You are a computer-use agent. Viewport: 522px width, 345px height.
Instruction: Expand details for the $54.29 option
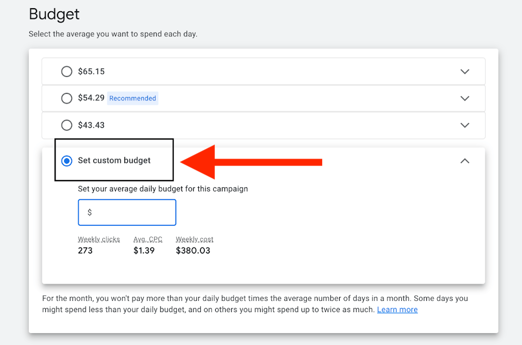[x=464, y=98]
